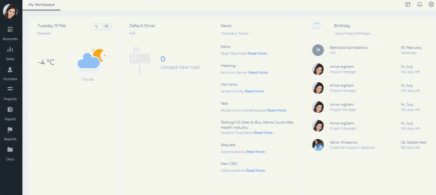Read more of Ryan Reynolds news
Image resolution: width=436 pixels, height=195 pixels.
(x=258, y=53)
